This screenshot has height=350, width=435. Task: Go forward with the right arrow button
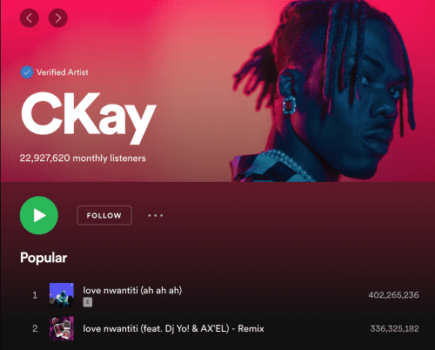58,18
